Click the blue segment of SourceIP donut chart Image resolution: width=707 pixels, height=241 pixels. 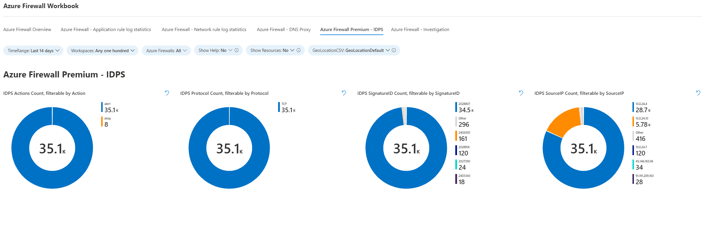(583, 180)
